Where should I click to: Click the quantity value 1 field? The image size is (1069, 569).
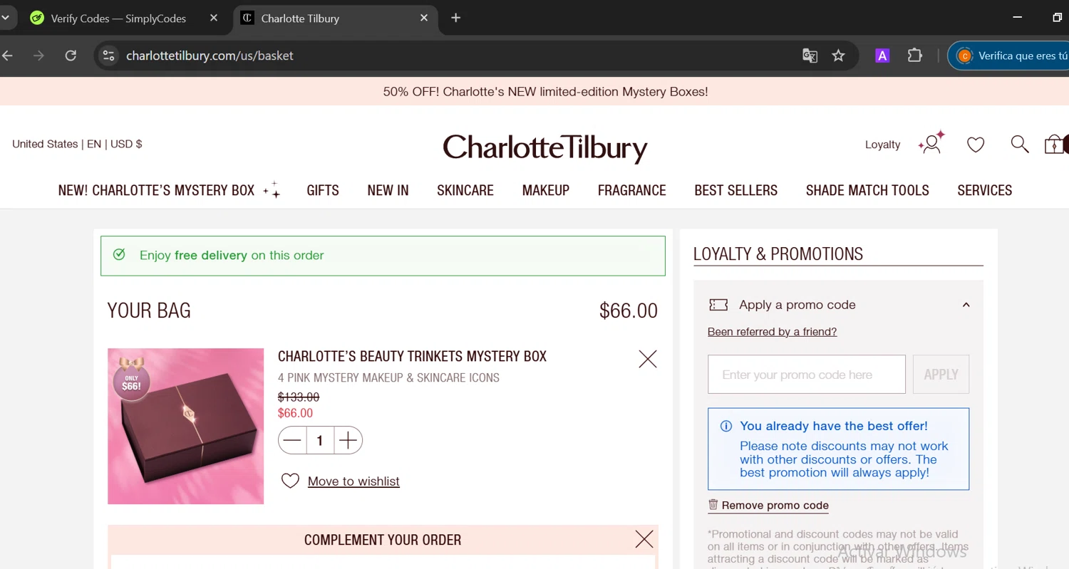click(320, 441)
